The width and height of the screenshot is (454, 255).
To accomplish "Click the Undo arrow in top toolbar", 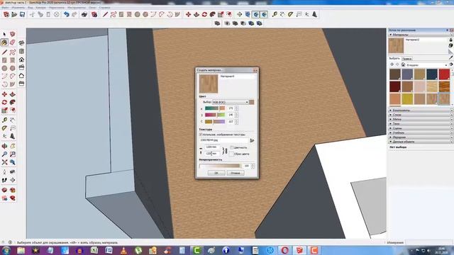I will 67,14.
